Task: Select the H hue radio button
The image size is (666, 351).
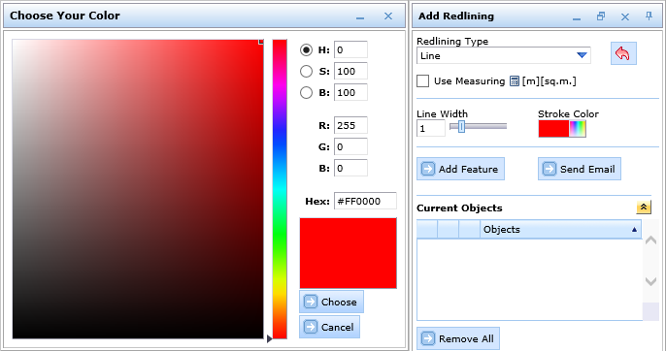Action: click(306, 50)
